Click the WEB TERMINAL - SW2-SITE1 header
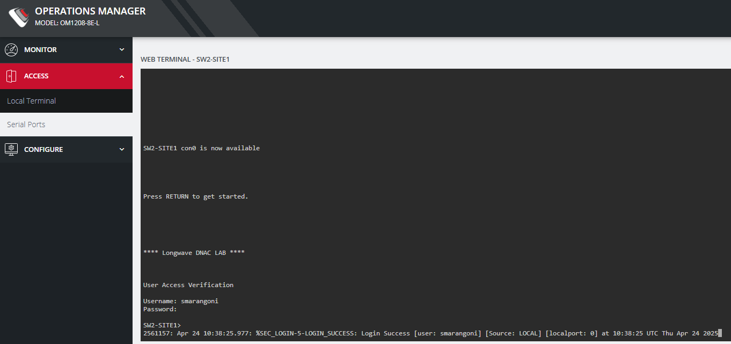The image size is (731, 344). click(184, 59)
